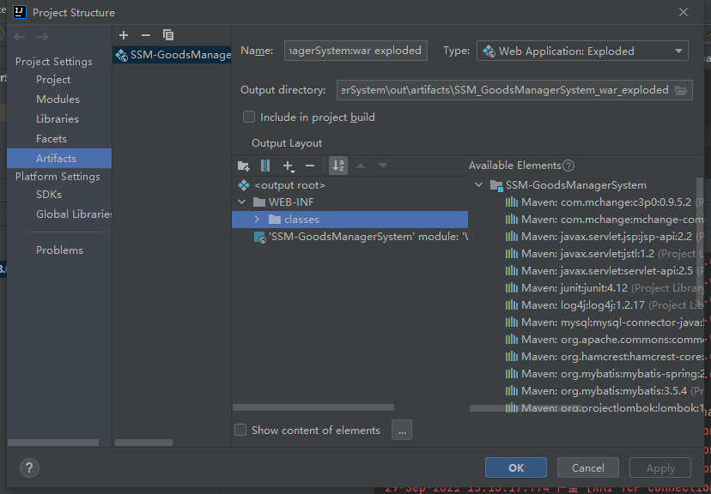Click the Output Layout horizontal scrollbar
This screenshot has height=494, width=711.
[x=313, y=407]
